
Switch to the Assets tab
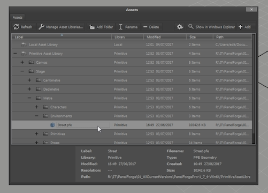click(18, 18)
